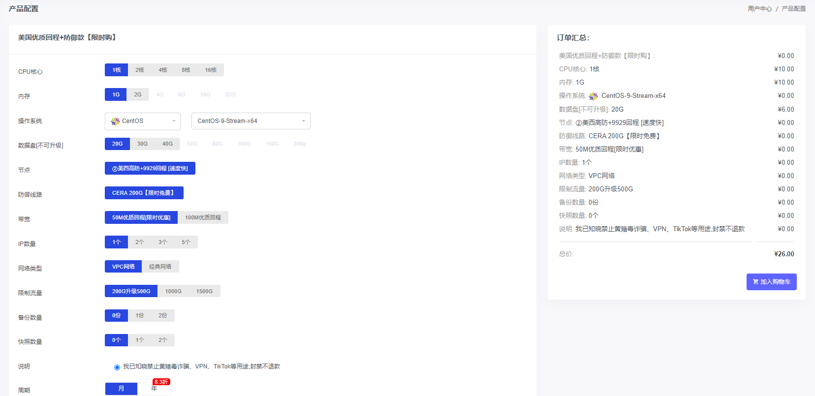815x396 pixels.
Task: Expand the CentOS-9-Stream-x64 version dropdown
Action: [250, 121]
